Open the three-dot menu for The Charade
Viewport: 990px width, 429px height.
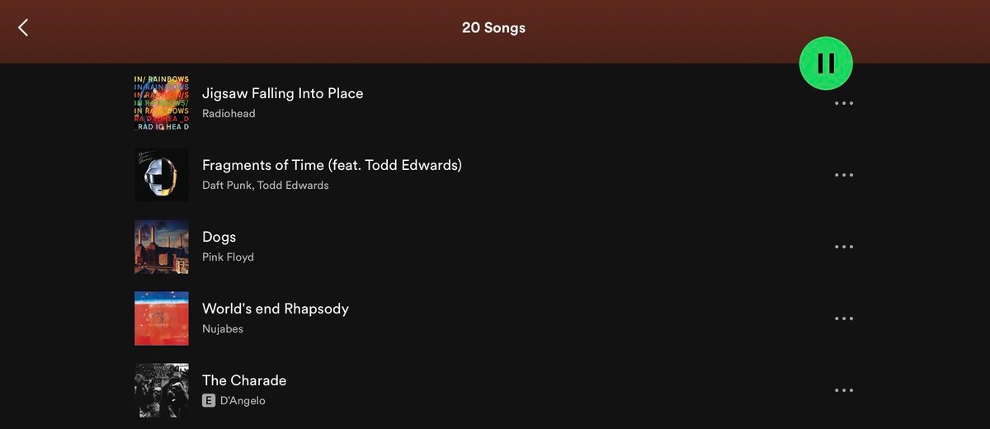(x=843, y=391)
